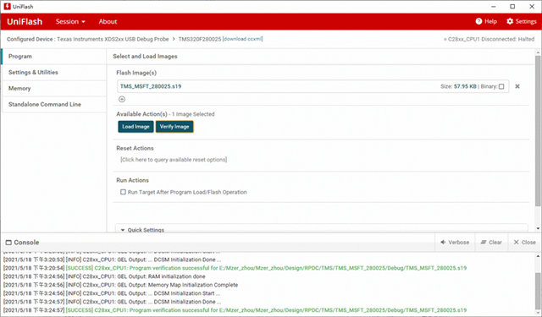Click the download ccxml link

[x=243, y=39]
